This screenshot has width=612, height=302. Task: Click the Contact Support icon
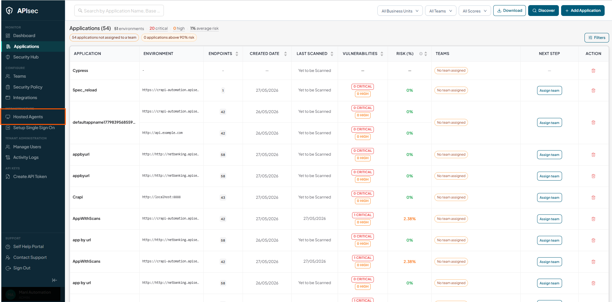click(8, 258)
